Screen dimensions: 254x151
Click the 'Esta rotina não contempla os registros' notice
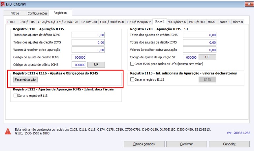pyautogui.click(x=113, y=131)
